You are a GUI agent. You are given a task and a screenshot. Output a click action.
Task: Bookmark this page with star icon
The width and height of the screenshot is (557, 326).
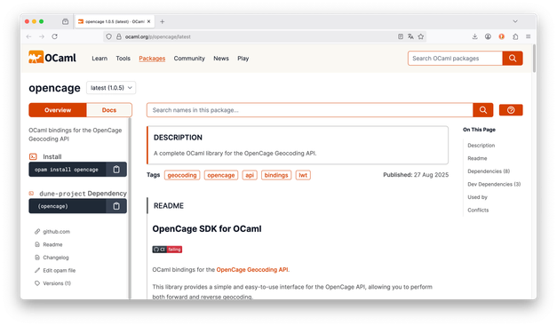421,36
